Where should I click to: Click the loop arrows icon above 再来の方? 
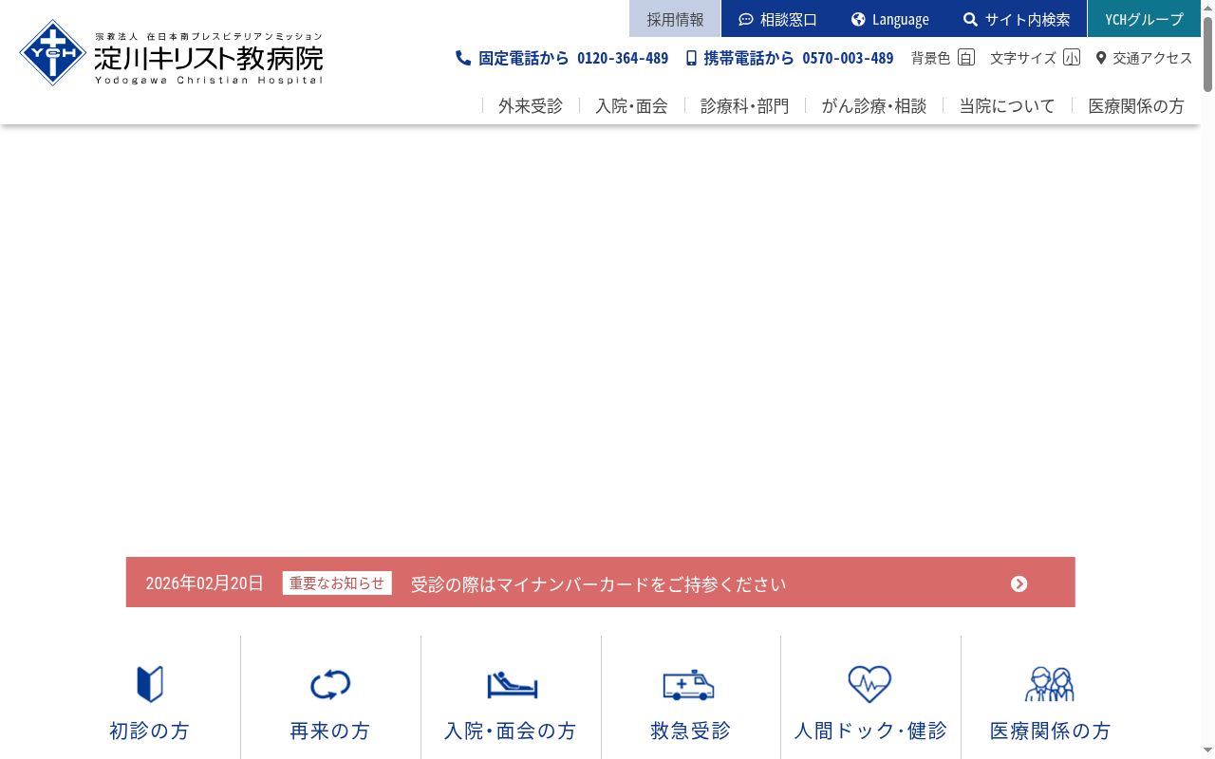point(330,684)
